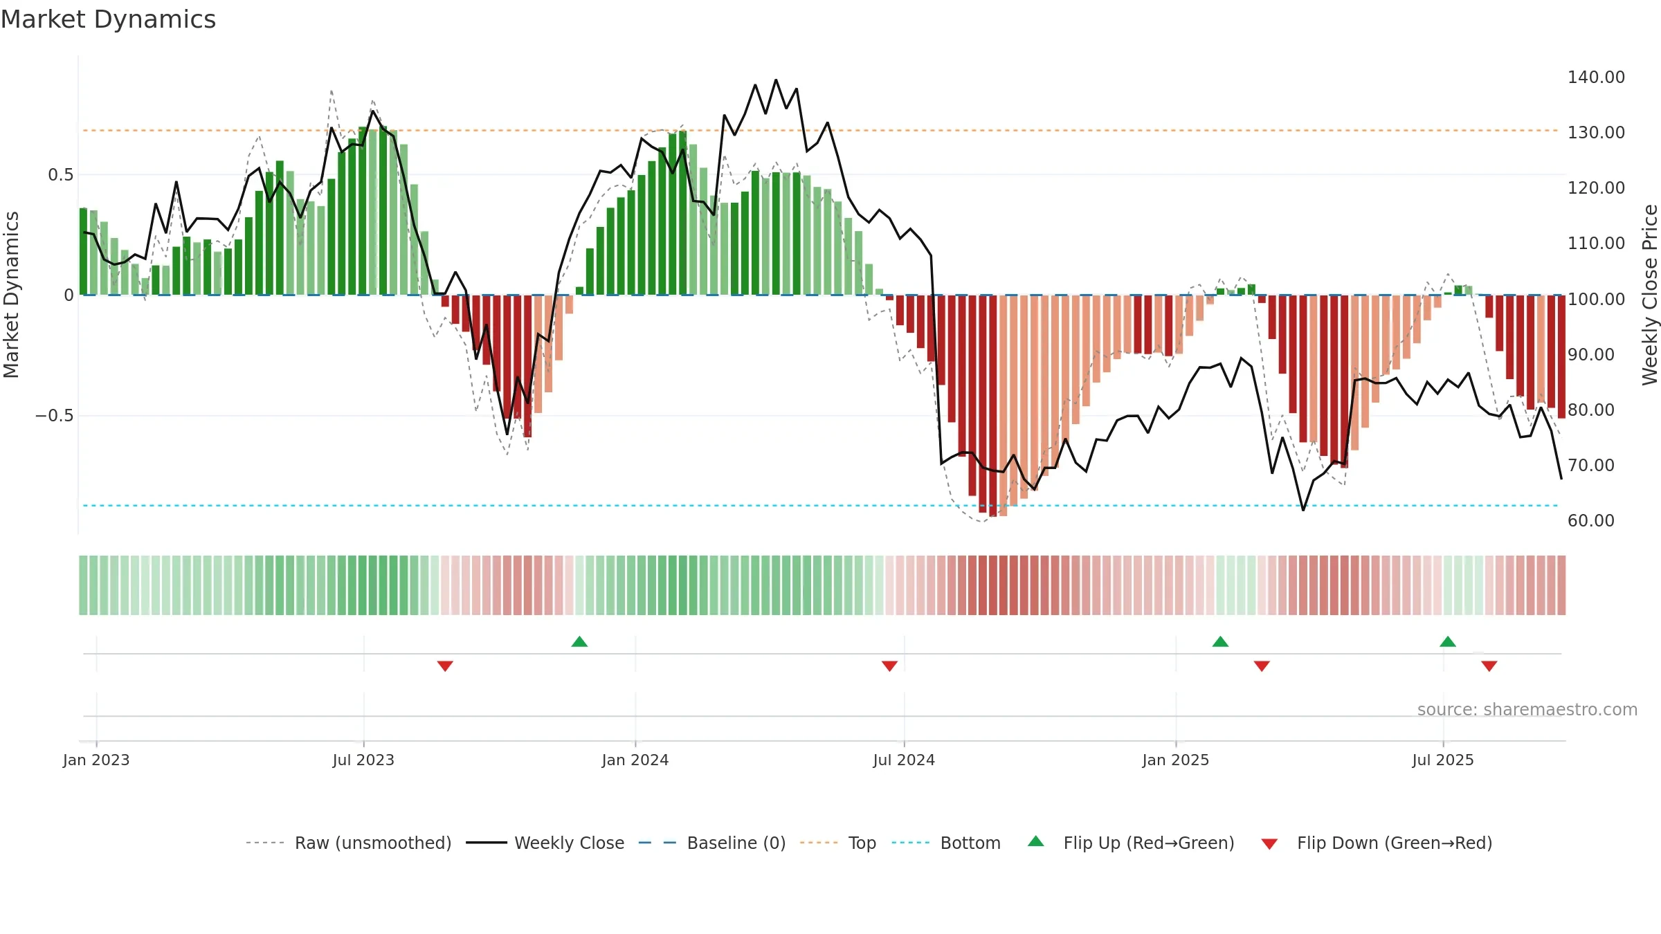
Task: Click the green triangle icon in the legend
Action: click(1036, 841)
